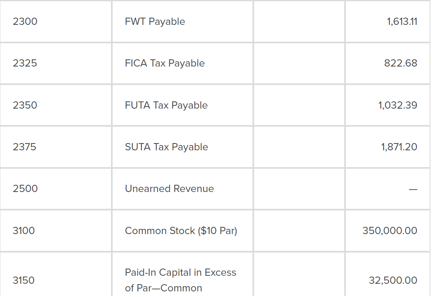
Task: Select account number 2325
Action: (25, 63)
